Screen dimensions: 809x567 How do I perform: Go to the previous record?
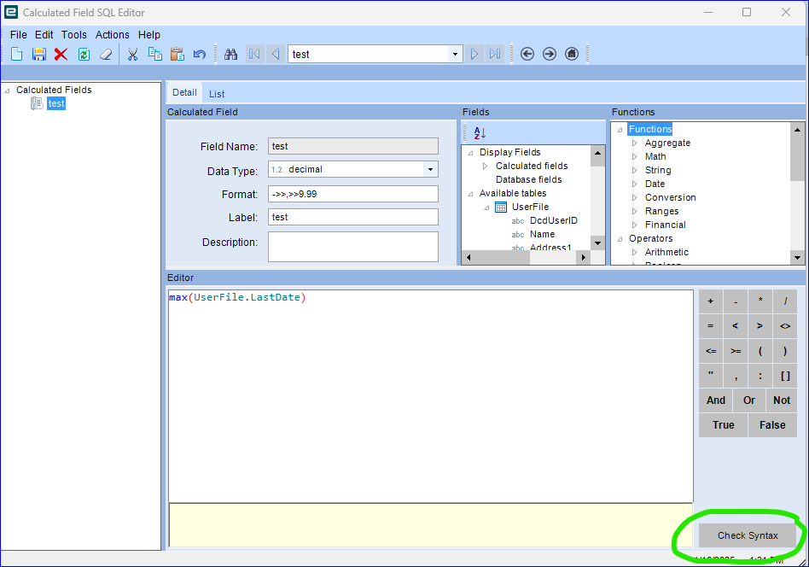pos(276,54)
